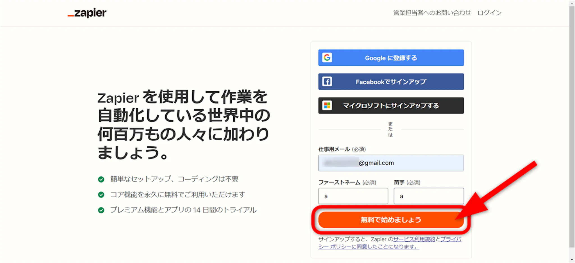Click the ファーストネーム input field
The image size is (575, 263).
[x=353, y=196]
